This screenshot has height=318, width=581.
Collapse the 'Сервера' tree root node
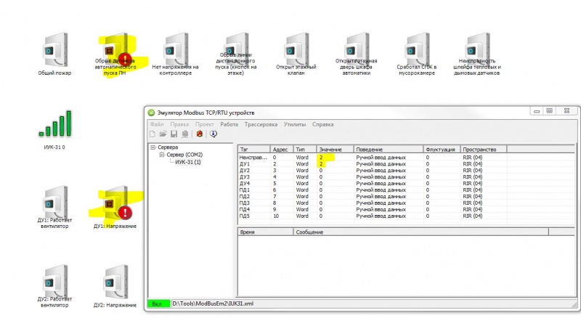coord(153,147)
